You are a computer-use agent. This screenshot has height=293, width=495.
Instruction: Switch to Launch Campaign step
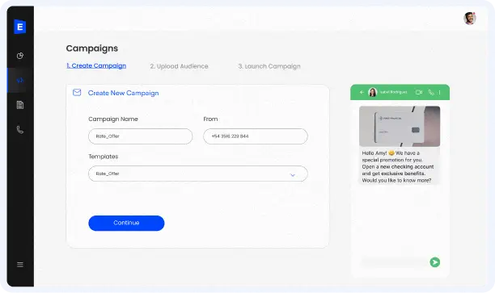tap(269, 66)
